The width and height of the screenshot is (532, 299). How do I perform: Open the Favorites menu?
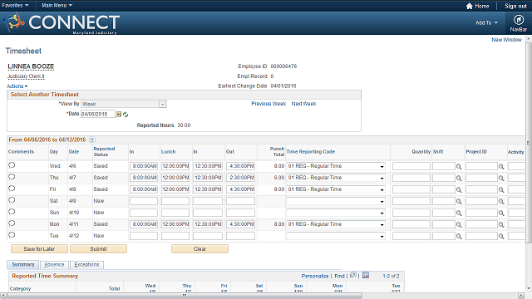coord(15,6)
